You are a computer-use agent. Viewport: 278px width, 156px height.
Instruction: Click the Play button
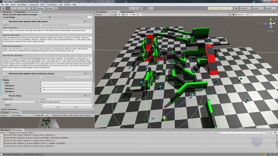pyautogui.click(x=131, y=8)
